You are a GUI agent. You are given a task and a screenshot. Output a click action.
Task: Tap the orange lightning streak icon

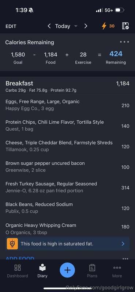coord(104,26)
